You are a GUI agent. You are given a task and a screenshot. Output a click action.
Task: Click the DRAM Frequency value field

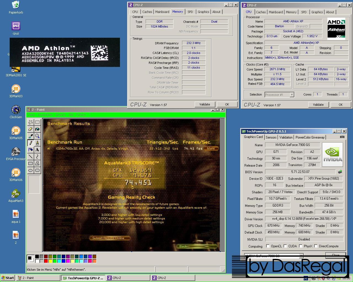pos(194,43)
